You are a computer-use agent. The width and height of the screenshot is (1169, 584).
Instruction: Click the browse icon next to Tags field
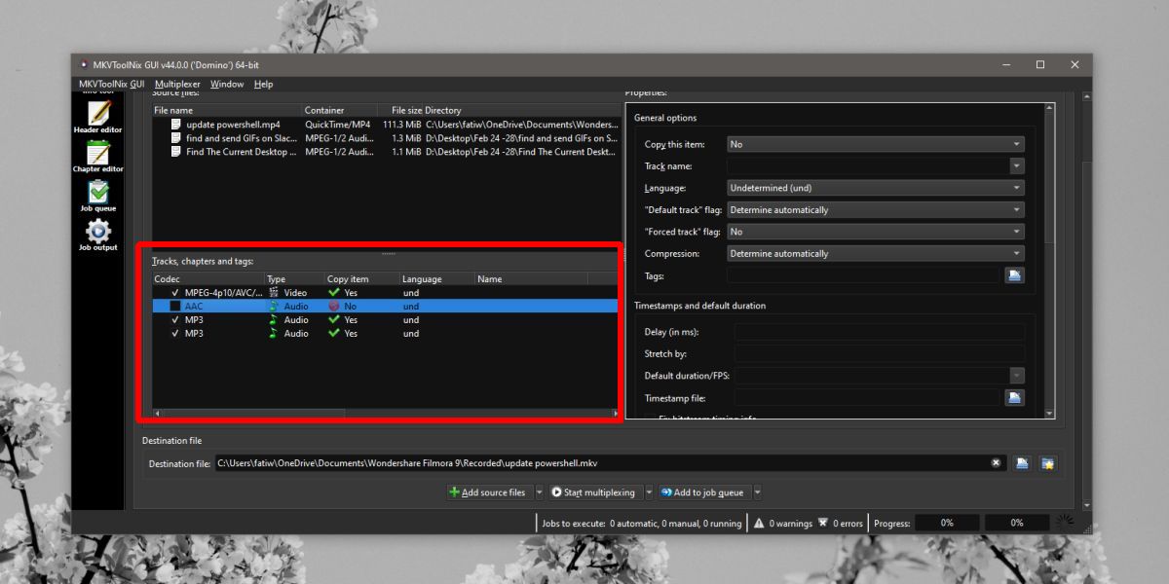1014,275
